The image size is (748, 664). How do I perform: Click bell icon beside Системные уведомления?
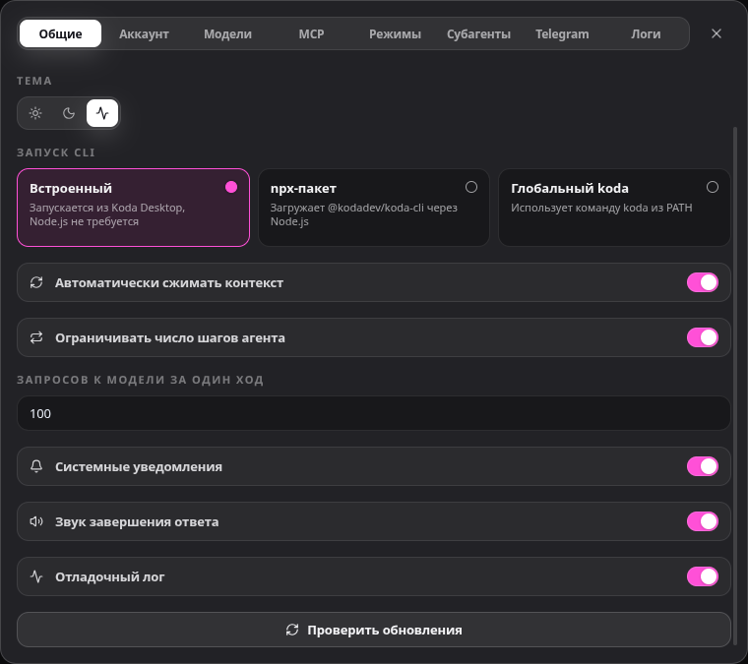pos(36,466)
